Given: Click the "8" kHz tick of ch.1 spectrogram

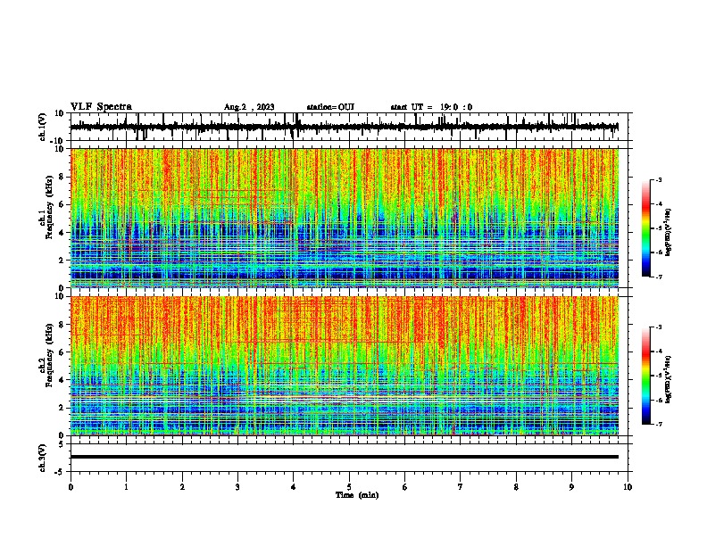Looking at the screenshot, I should click(x=62, y=177).
